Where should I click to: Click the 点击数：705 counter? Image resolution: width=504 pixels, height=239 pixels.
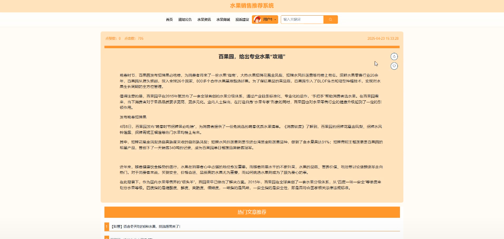point(134,38)
